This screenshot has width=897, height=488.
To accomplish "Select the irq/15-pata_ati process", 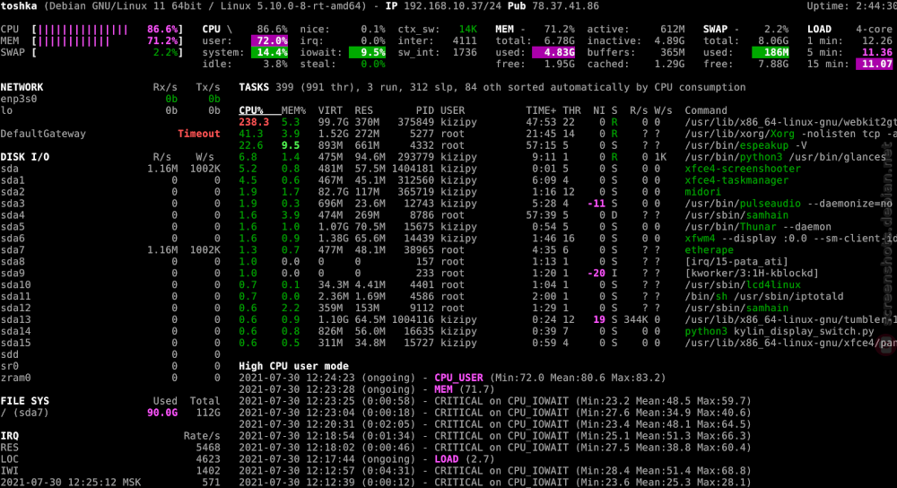I will click(736, 261).
